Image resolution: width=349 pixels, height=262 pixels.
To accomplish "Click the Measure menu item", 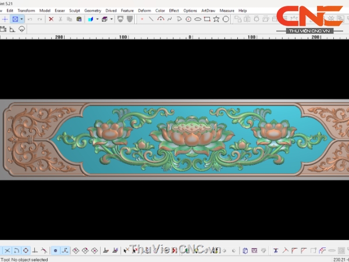I will [227, 10].
